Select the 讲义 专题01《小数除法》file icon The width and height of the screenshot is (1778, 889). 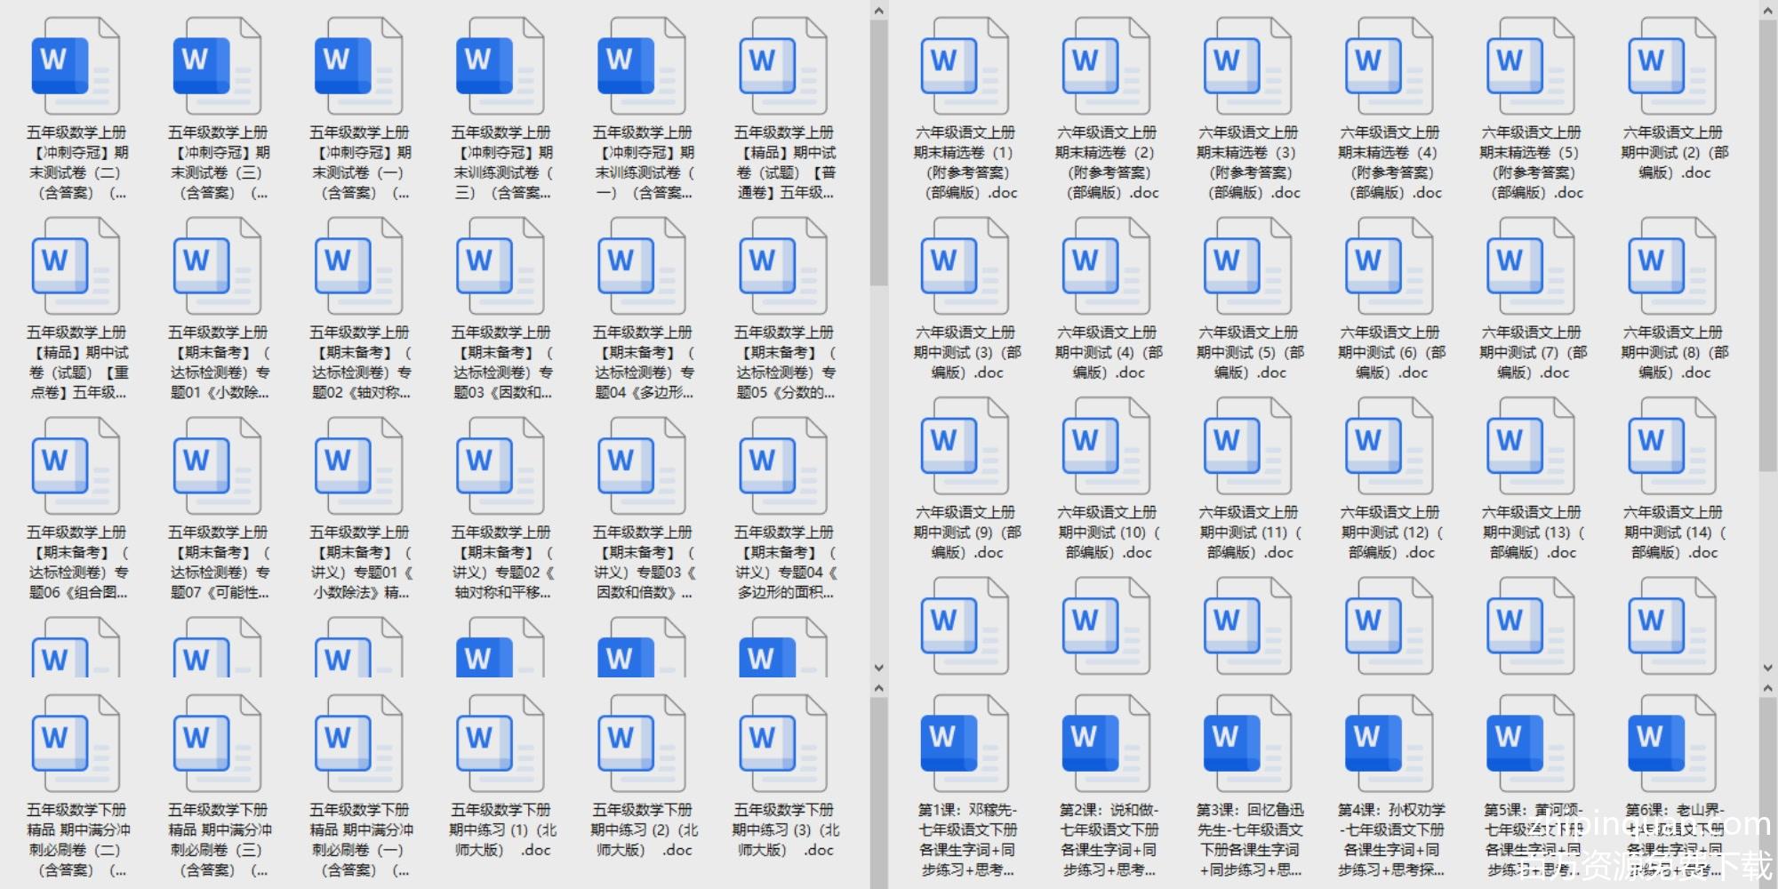358,466
